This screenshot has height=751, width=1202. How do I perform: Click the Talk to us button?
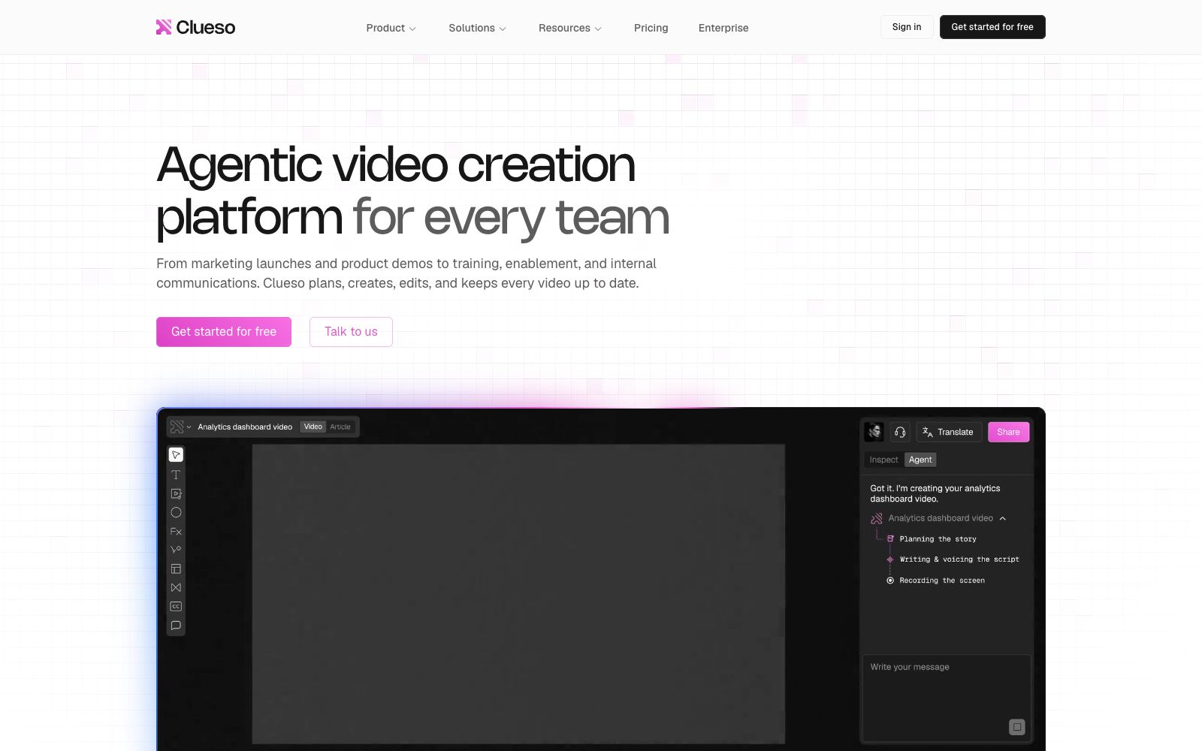[351, 332]
